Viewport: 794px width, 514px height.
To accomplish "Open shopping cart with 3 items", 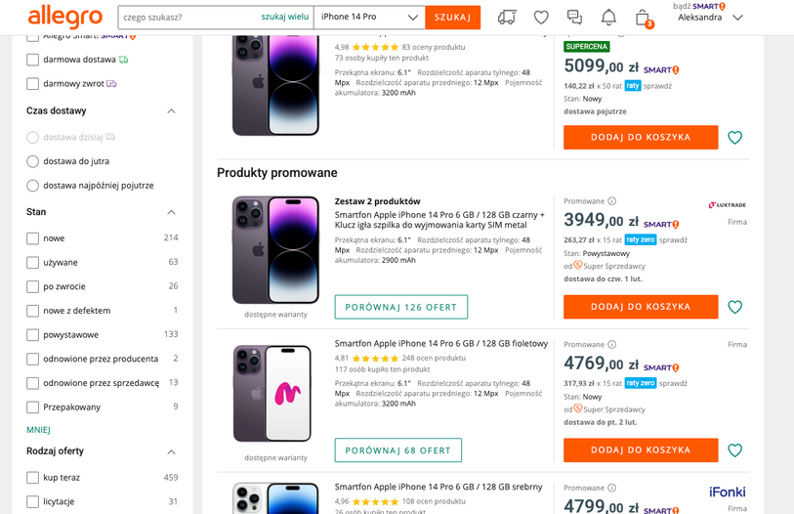I will (x=643, y=18).
